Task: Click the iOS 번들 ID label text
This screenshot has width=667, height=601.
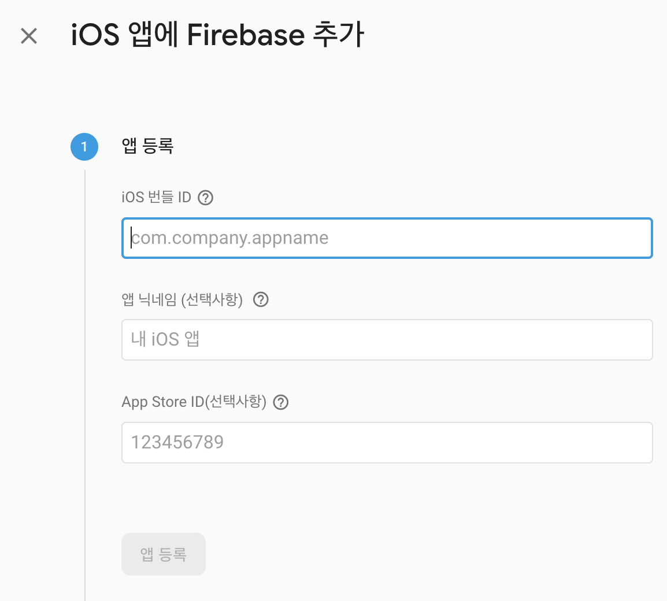Action: 156,198
